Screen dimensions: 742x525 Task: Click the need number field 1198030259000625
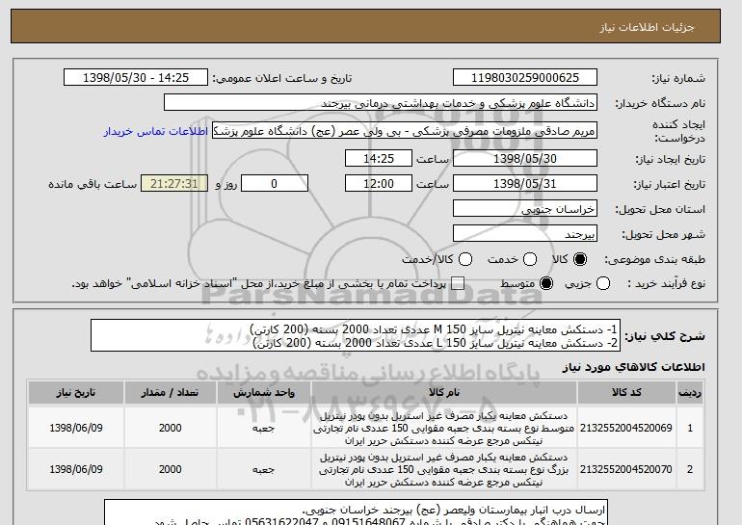525,78
